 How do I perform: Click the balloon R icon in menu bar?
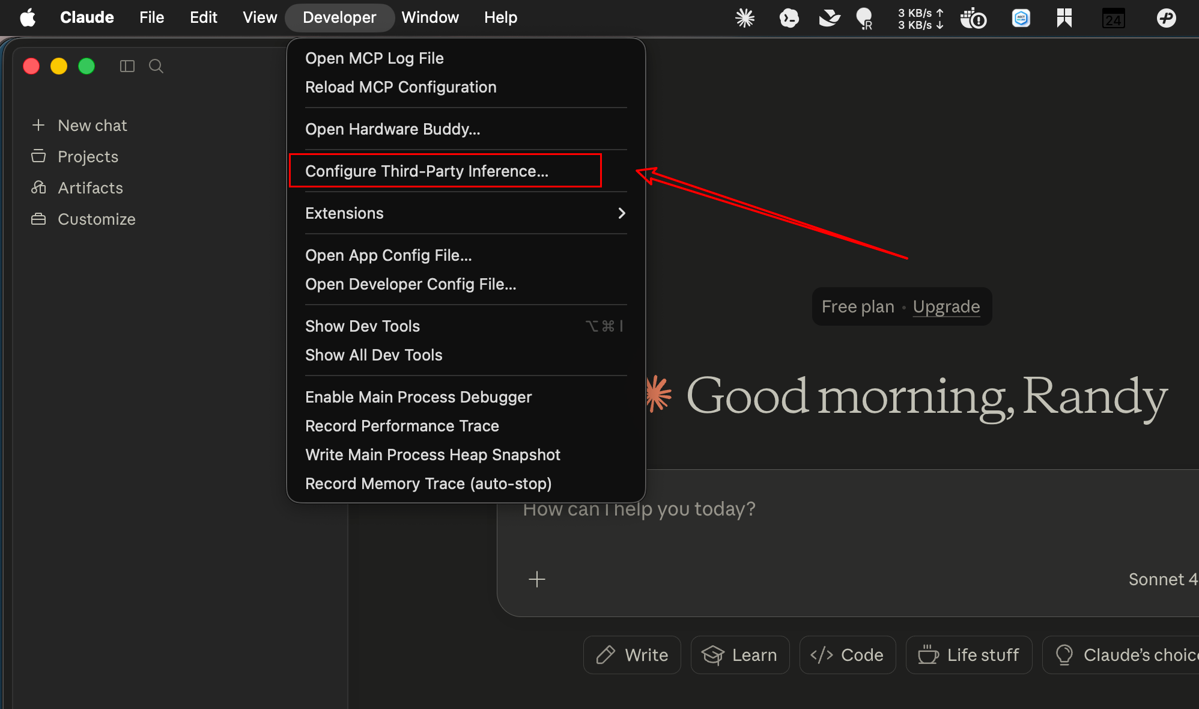pos(864,19)
